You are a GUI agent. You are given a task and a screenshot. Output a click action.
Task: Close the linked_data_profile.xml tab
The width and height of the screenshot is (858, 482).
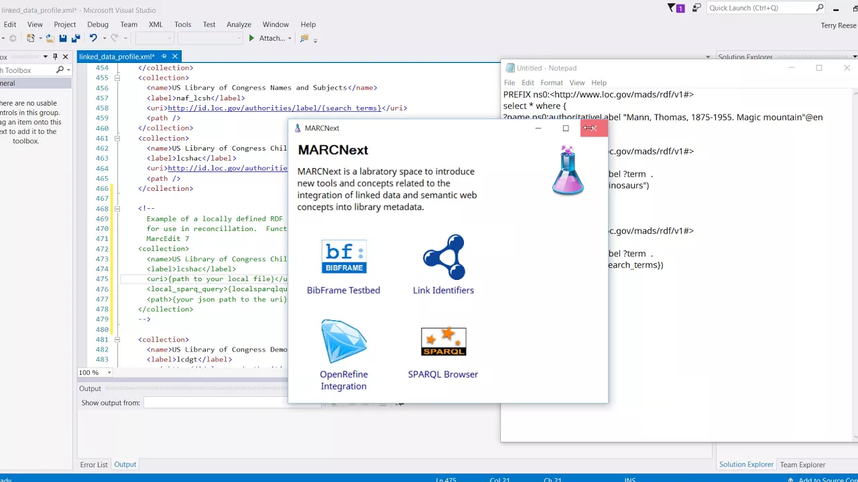point(175,57)
